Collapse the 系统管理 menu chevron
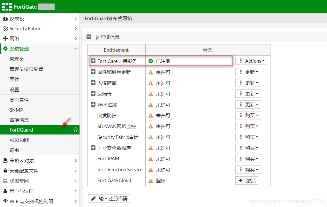This screenshot has height=207, width=327. (x=75, y=49)
